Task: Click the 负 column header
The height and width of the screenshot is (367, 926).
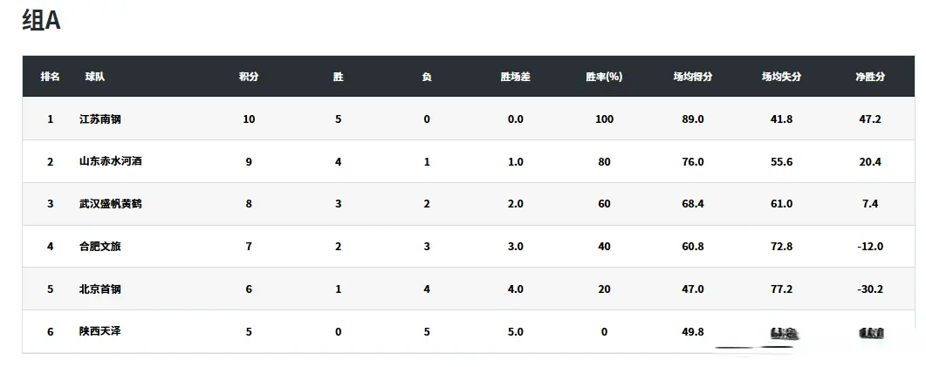Action: [427, 77]
